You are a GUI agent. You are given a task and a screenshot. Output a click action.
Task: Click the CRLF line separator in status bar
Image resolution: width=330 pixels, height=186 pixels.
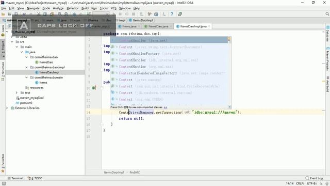pos(300,183)
